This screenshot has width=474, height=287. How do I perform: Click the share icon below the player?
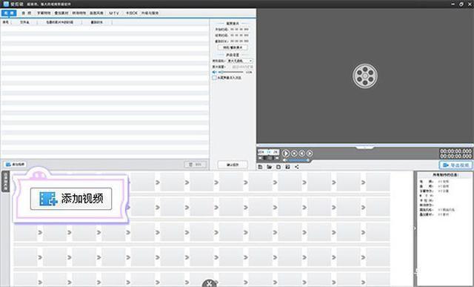click(x=297, y=167)
